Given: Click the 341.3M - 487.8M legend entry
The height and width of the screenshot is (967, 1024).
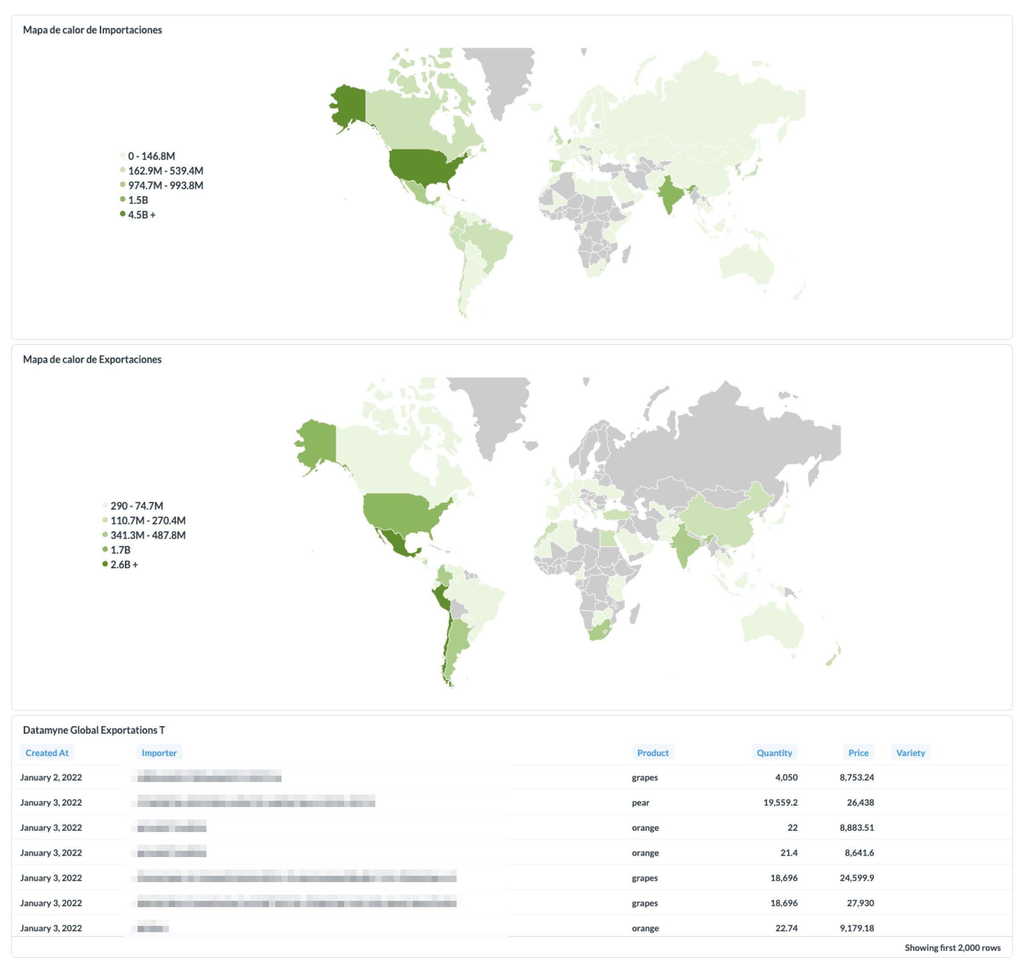Looking at the screenshot, I should click(x=147, y=535).
